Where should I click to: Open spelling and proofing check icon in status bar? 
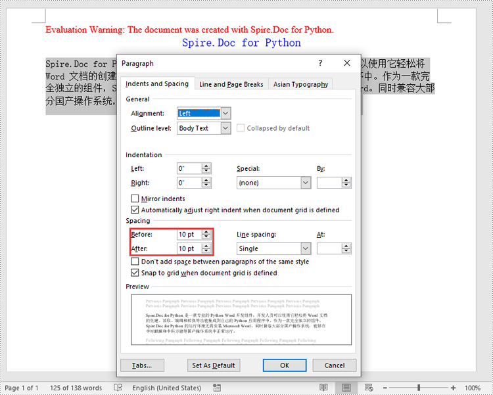pyautogui.click(x=118, y=388)
